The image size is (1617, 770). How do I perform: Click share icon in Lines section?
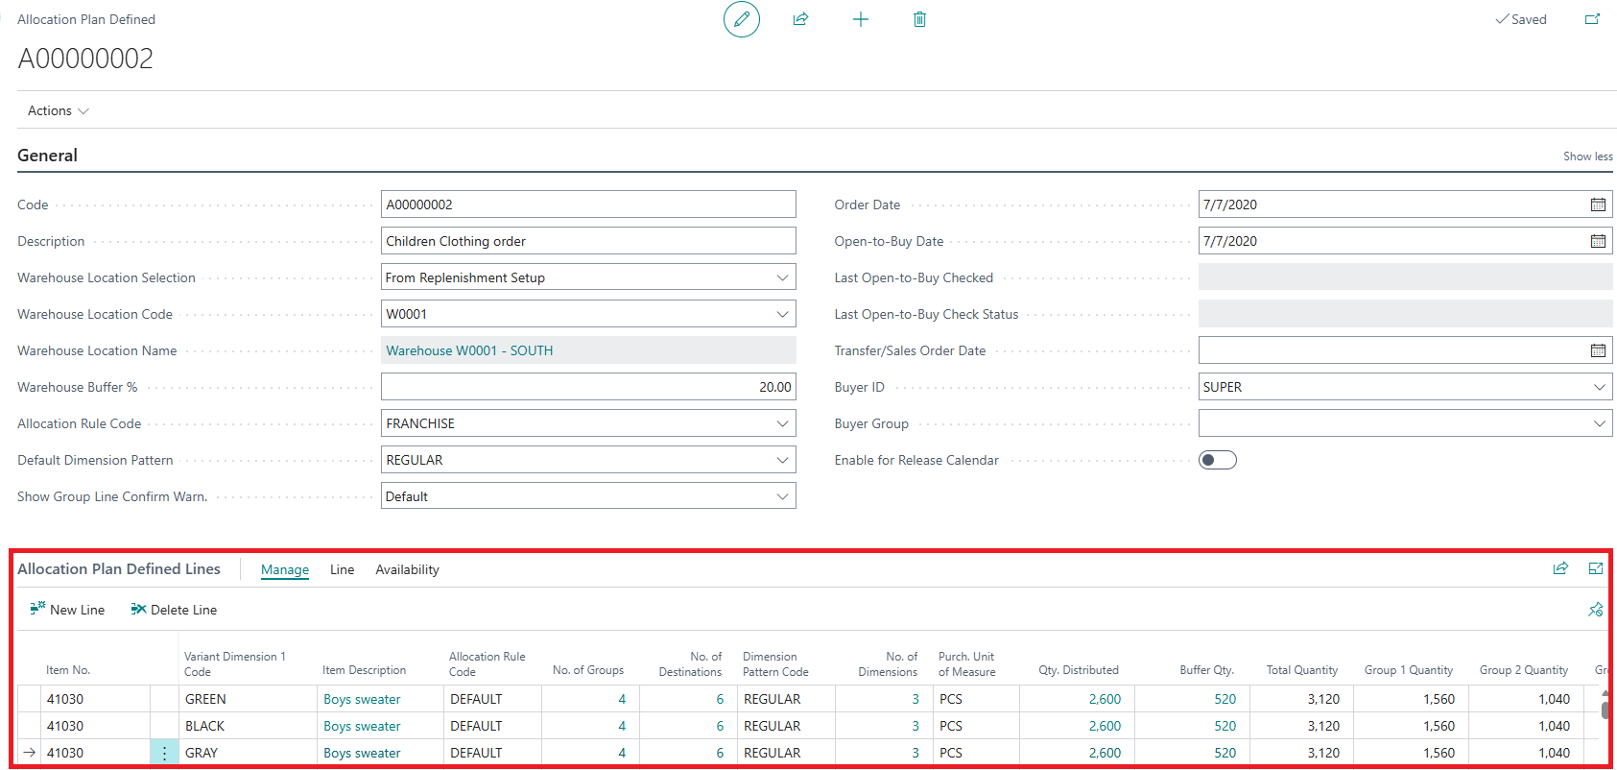tap(1560, 568)
